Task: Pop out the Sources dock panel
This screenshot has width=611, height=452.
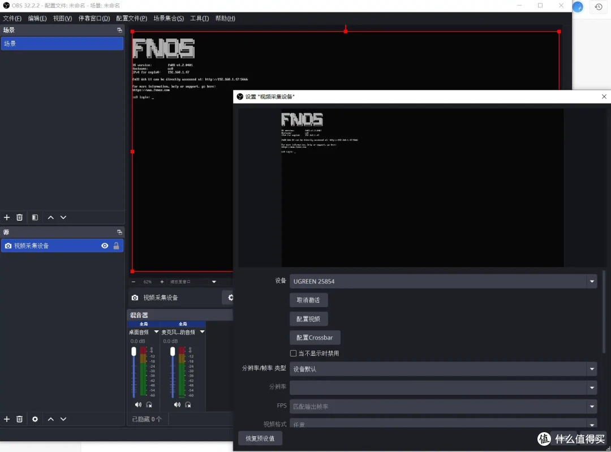Action: point(119,233)
